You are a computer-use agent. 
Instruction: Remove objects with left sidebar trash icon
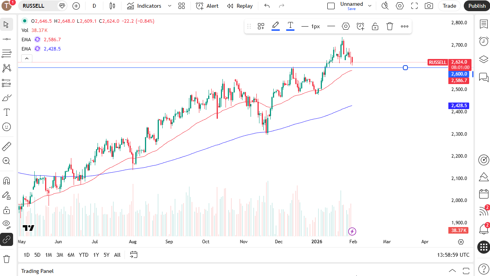[x=7, y=259]
